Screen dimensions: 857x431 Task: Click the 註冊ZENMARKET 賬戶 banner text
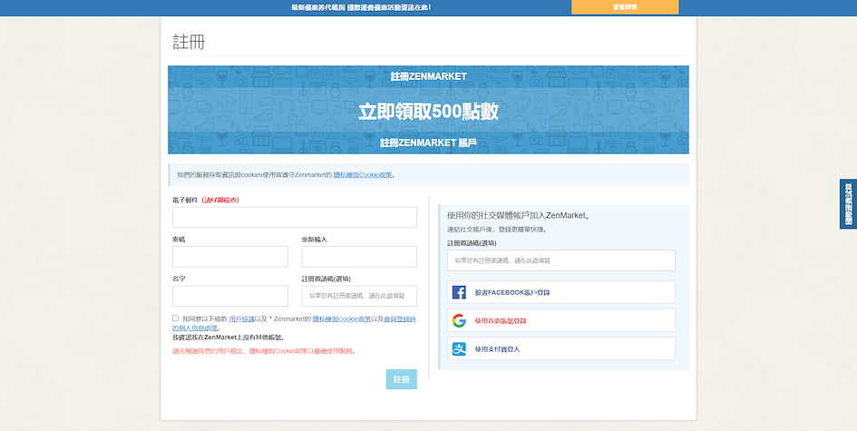pos(428,142)
